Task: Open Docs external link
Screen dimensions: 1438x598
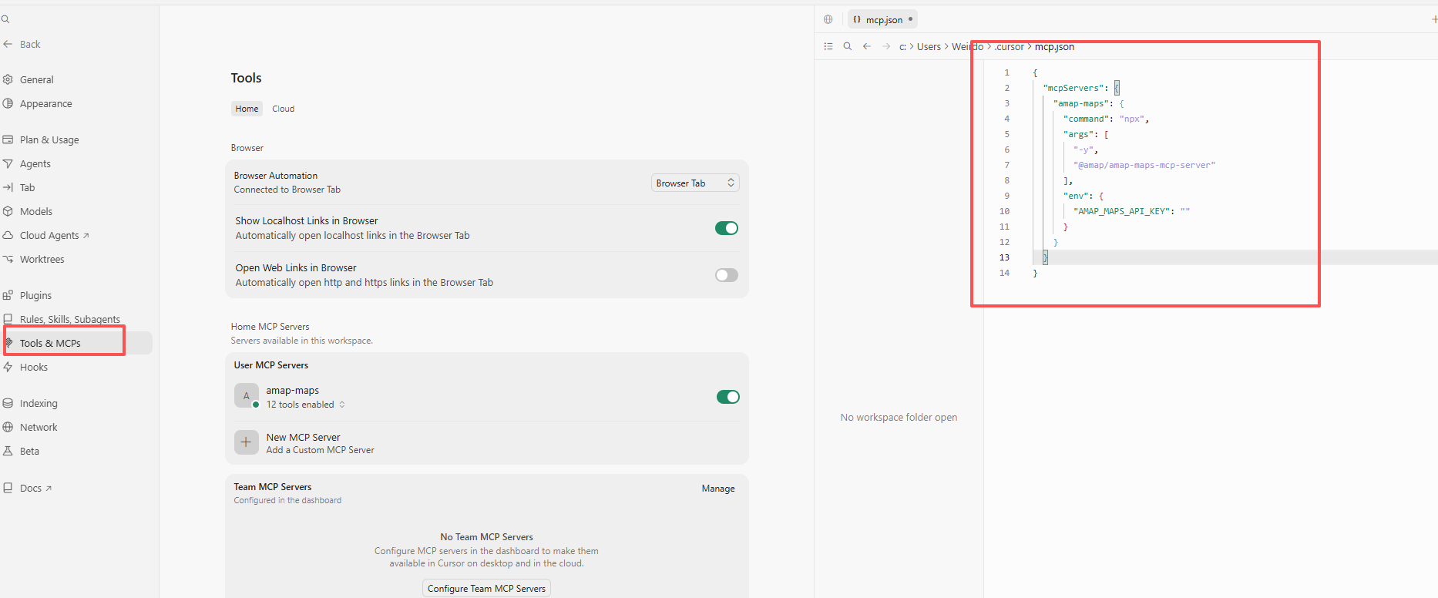Action: coord(35,488)
